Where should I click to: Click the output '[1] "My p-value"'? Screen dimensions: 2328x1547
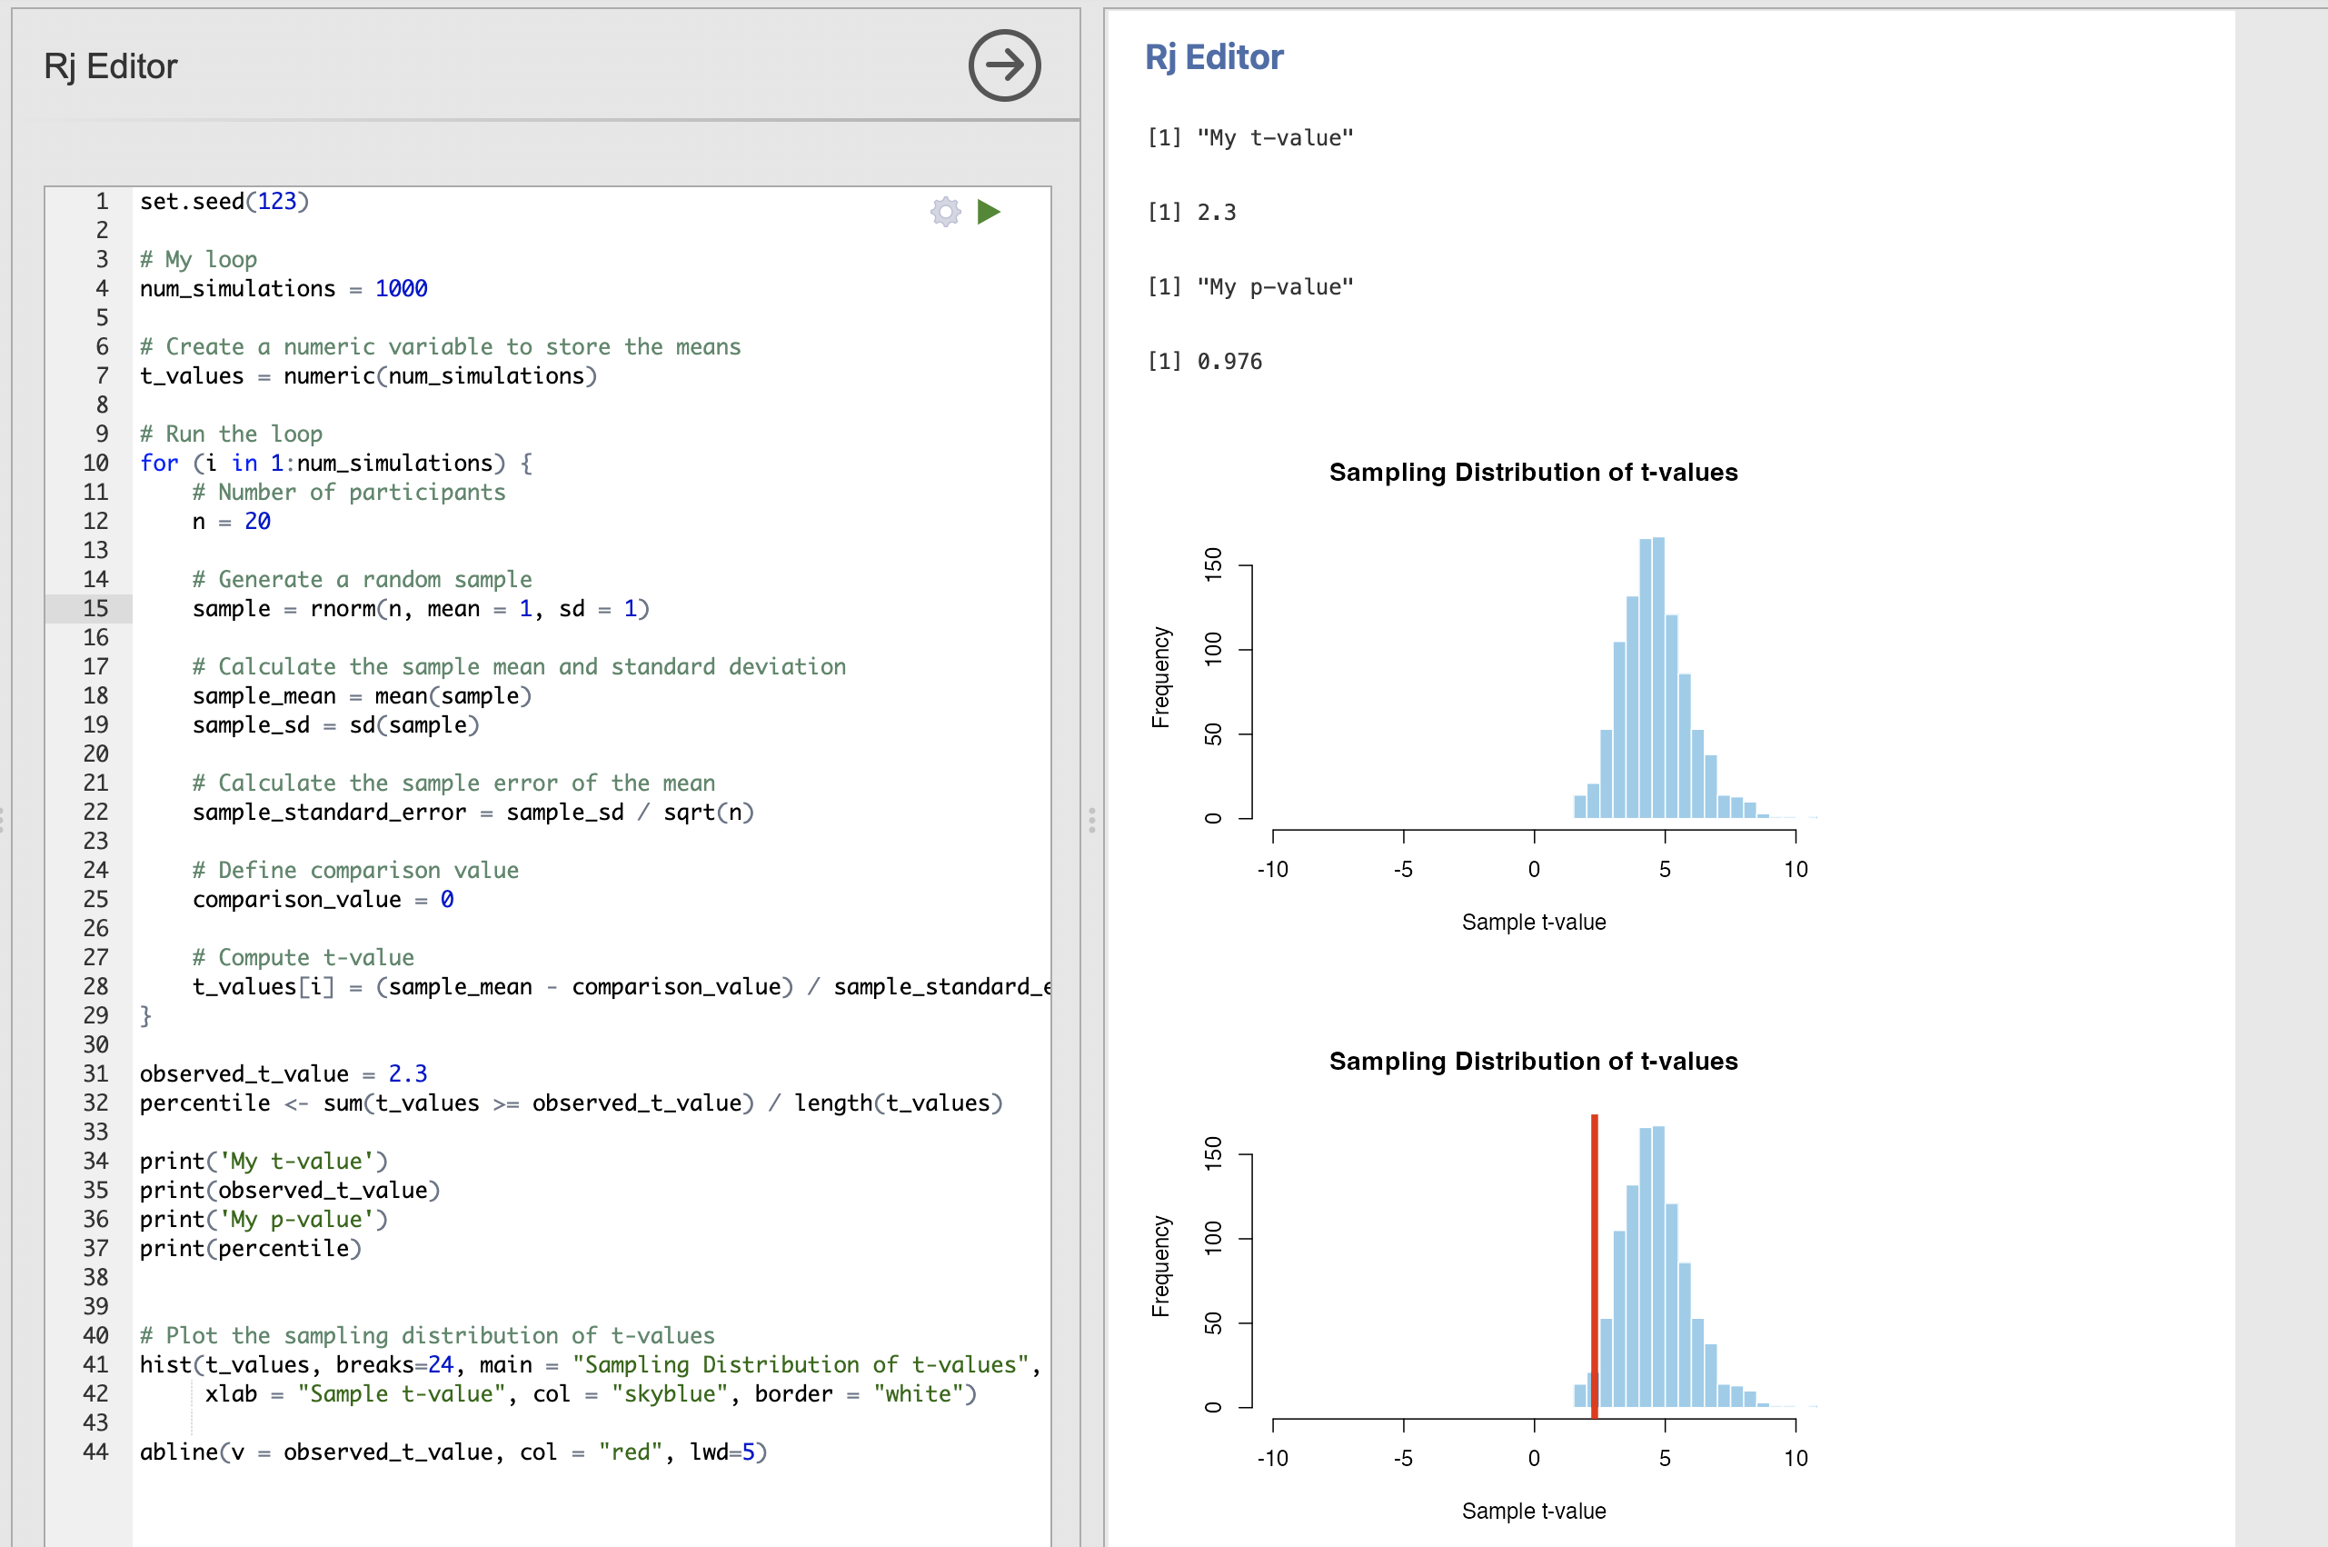[1249, 286]
